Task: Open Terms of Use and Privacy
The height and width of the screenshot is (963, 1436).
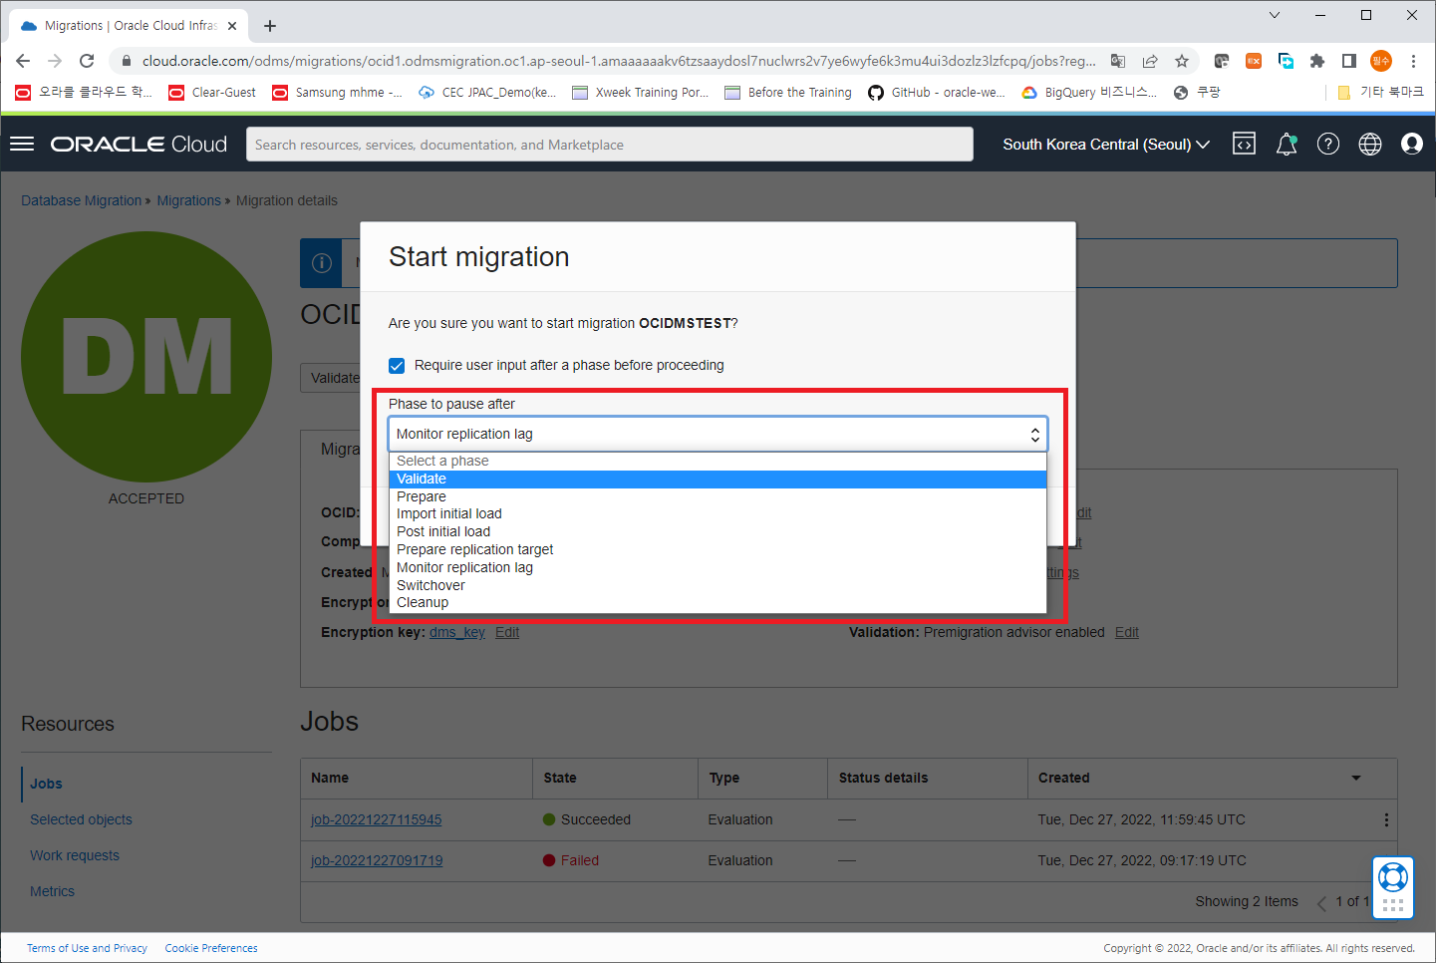Action: pos(87,948)
